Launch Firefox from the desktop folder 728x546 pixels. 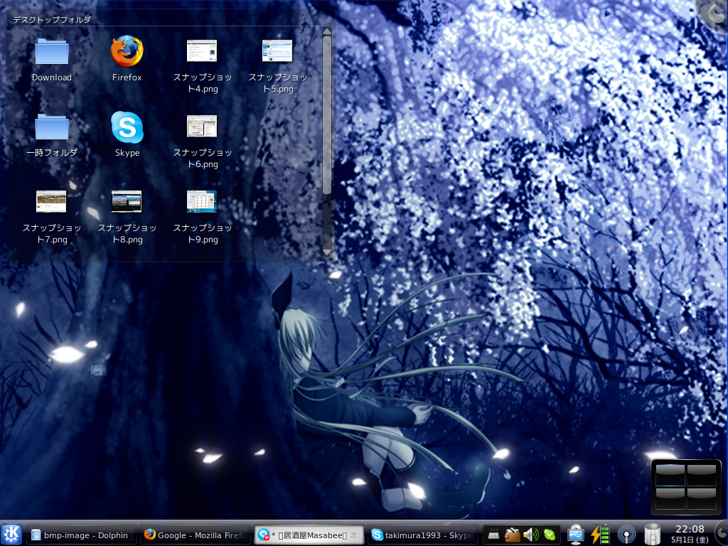click(127, 51)
